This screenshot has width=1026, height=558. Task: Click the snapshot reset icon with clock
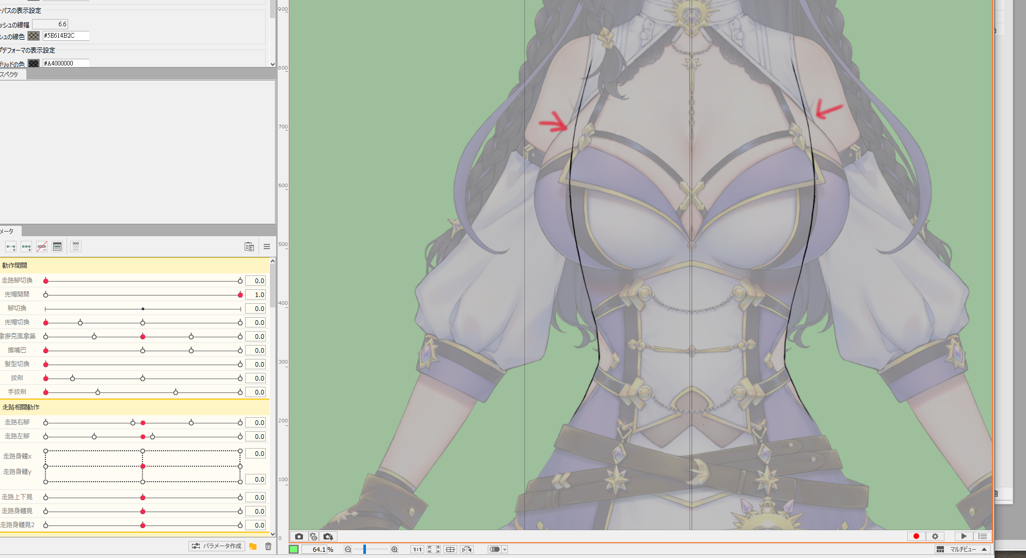click(313, 536)
